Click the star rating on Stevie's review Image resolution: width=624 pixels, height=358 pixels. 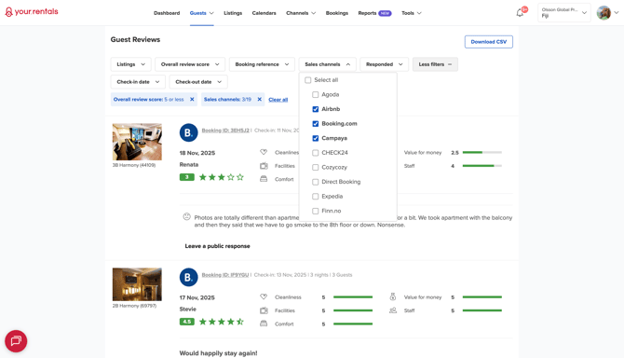(222, 322)
